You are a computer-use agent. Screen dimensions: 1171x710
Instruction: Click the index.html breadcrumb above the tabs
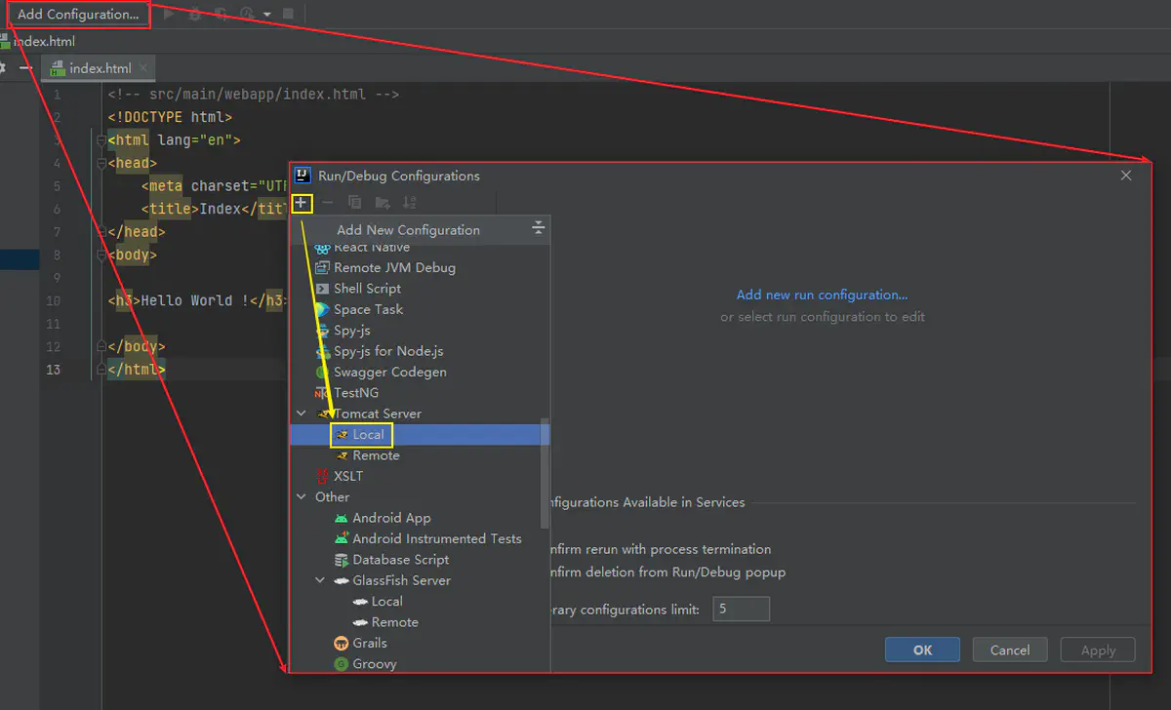pos(42,41)
